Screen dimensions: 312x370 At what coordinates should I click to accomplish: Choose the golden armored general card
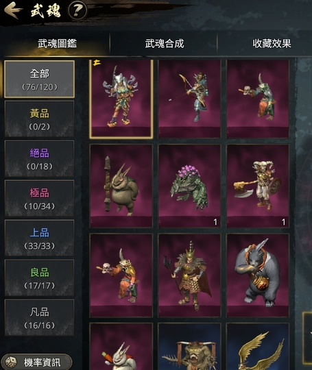click(189, 275)
